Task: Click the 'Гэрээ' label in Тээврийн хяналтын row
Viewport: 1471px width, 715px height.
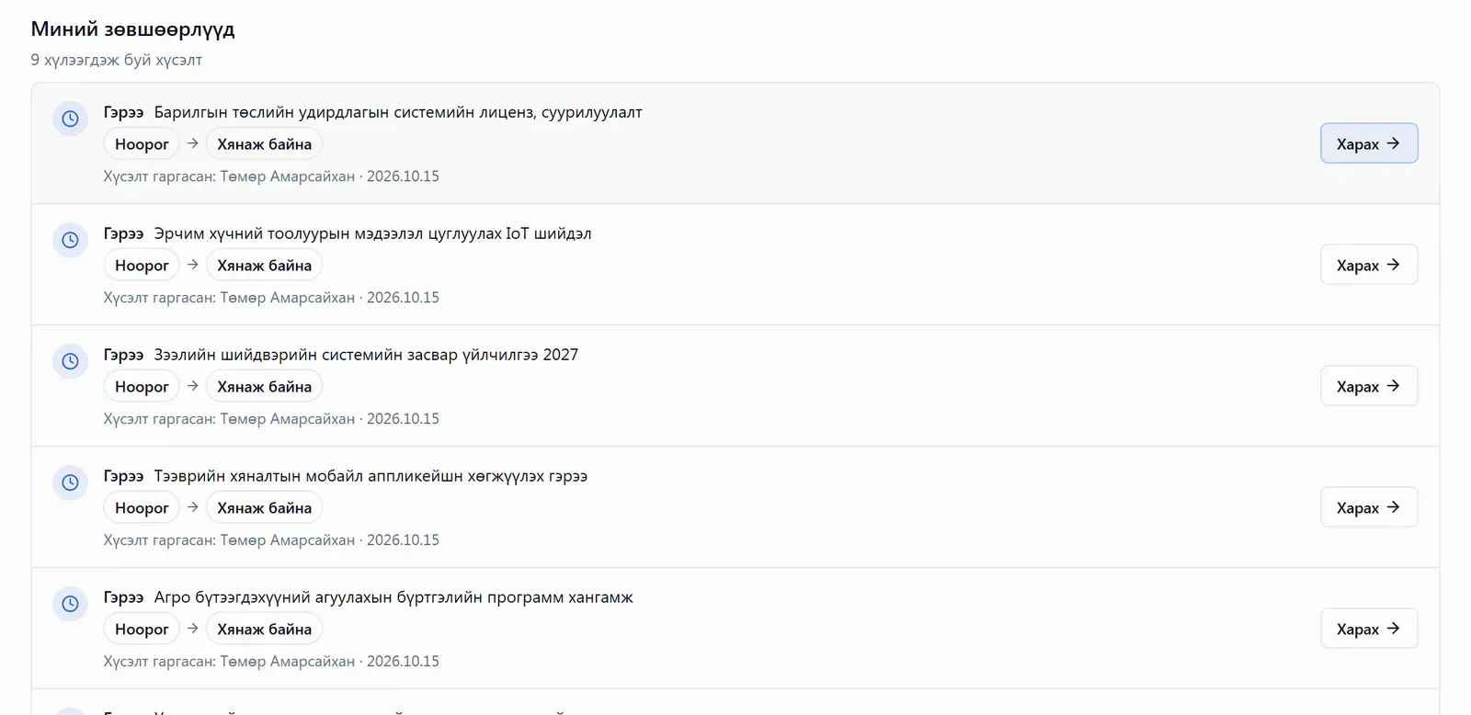Action: point(123,476)
